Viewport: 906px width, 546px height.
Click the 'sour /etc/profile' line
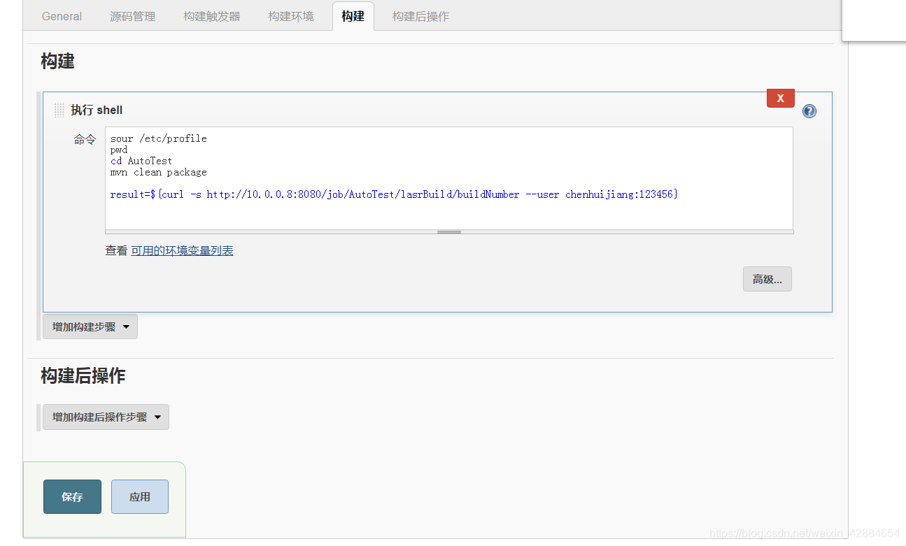pyautogui.click(x=159, y=138)
